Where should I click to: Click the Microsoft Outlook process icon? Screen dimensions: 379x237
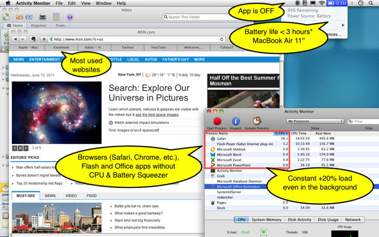(x=213, y=149)
